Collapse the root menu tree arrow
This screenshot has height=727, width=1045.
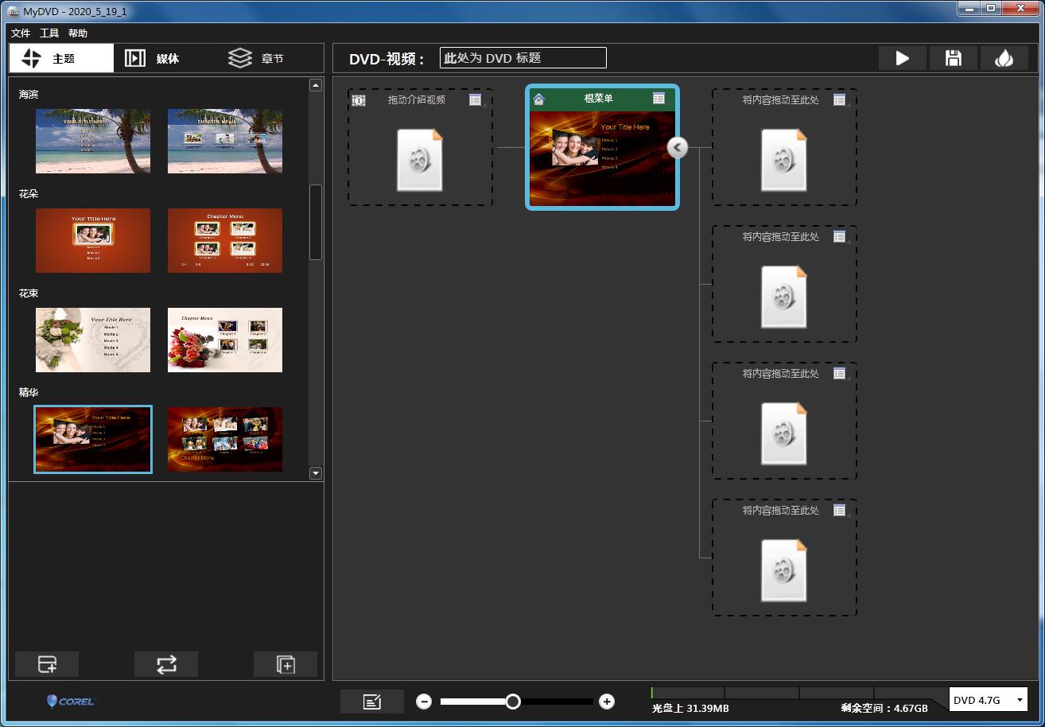pos(677,147)
